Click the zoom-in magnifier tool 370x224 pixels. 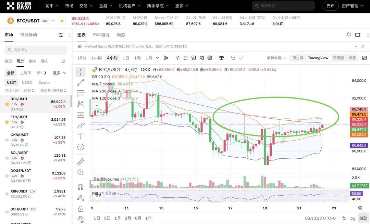click(81, 172)
